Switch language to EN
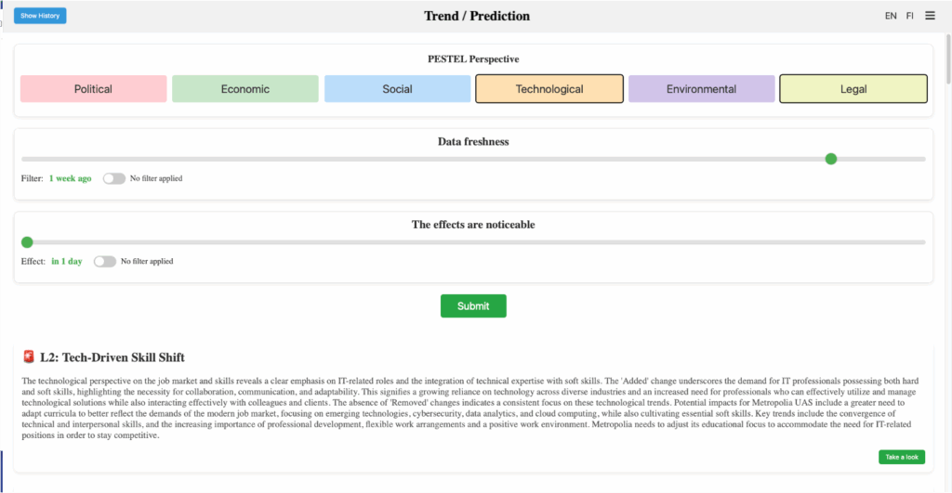 891,16
